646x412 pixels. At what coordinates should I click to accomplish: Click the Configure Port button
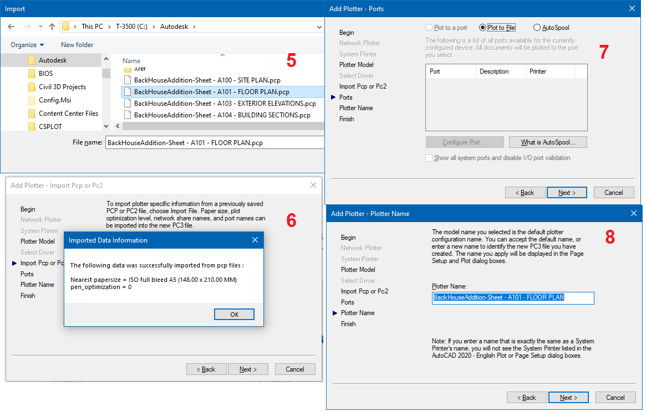[465, 142]
